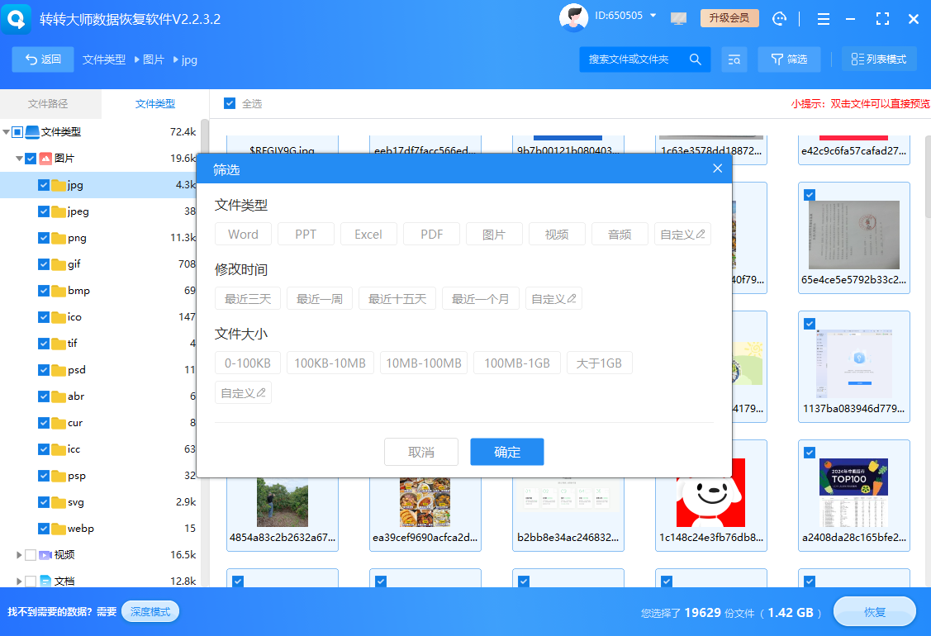Click the pencil icon on 自定义 file type
This screenshot has height=636, width=931.
pos(699,234)
